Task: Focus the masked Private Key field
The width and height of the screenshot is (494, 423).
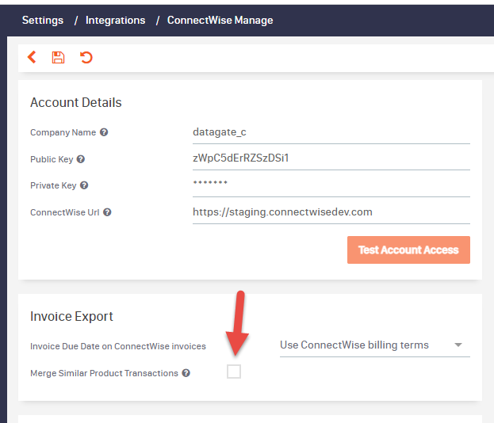Action: [x=331, y=185]
